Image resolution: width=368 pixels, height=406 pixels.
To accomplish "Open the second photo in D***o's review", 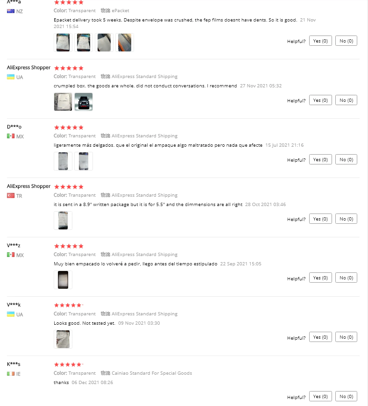I will [x=84, y=161].
